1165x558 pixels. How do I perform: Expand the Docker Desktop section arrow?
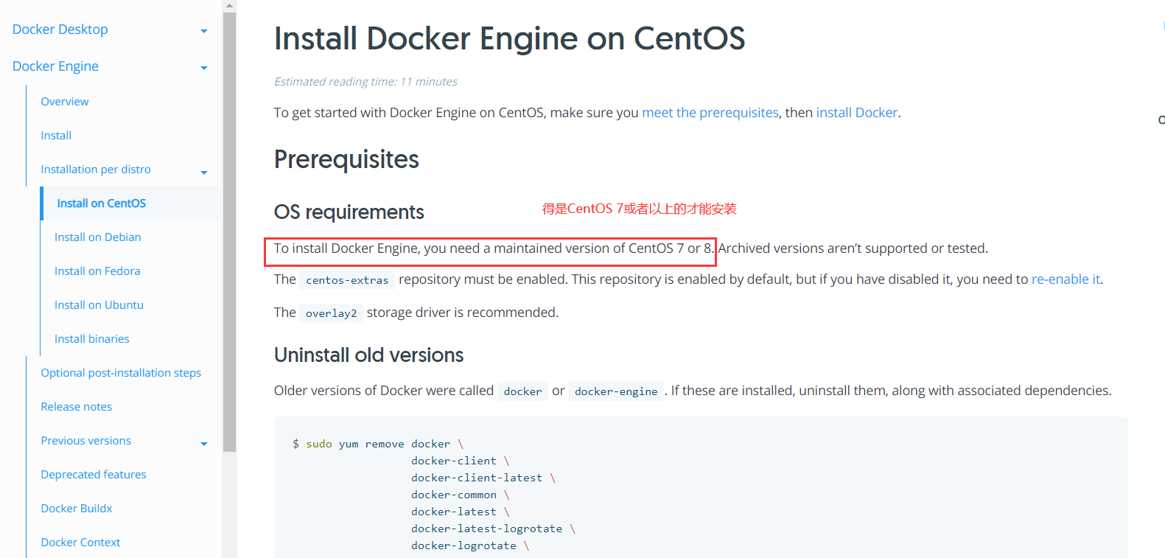[204, 31]
